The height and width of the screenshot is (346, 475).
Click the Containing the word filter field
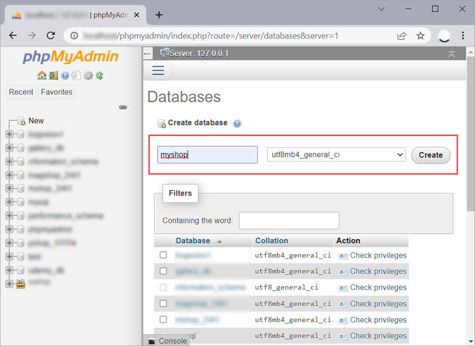pyautogui.click(x=289, y=220)
